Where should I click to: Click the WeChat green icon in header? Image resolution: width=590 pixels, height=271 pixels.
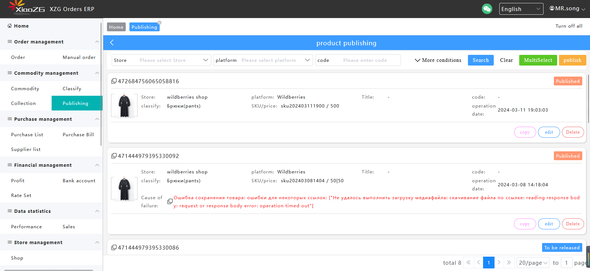[487, 9]
